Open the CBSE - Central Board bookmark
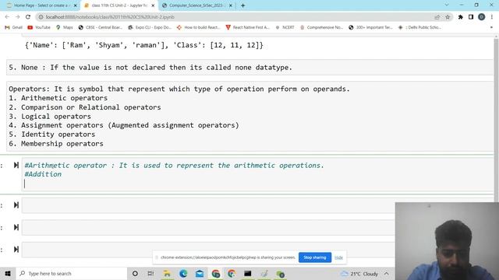Screen dimensions: 499x280 coord(101,27)
